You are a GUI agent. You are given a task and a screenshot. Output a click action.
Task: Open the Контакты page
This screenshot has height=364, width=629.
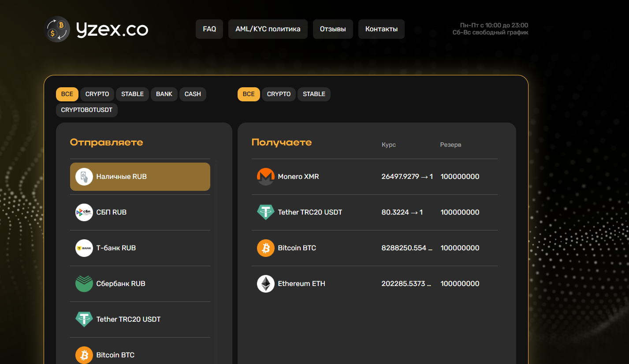(x=381, y=29)
